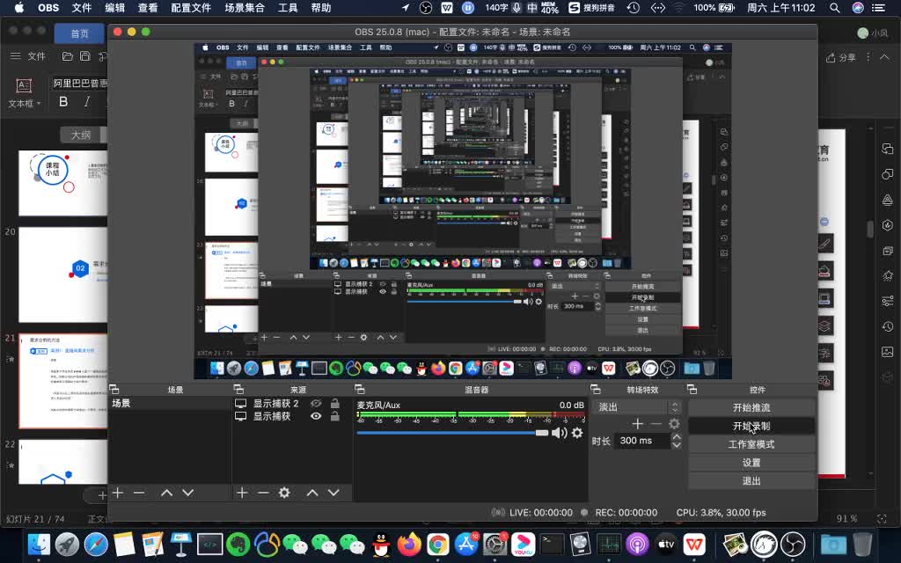Toggle bold B in WPS toolbar
The height and width of the screenshot is (563, 901).
63,102
